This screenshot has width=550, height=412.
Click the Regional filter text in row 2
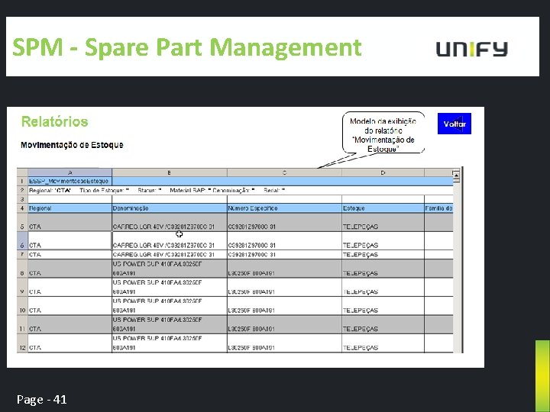(x=50, y=190)
